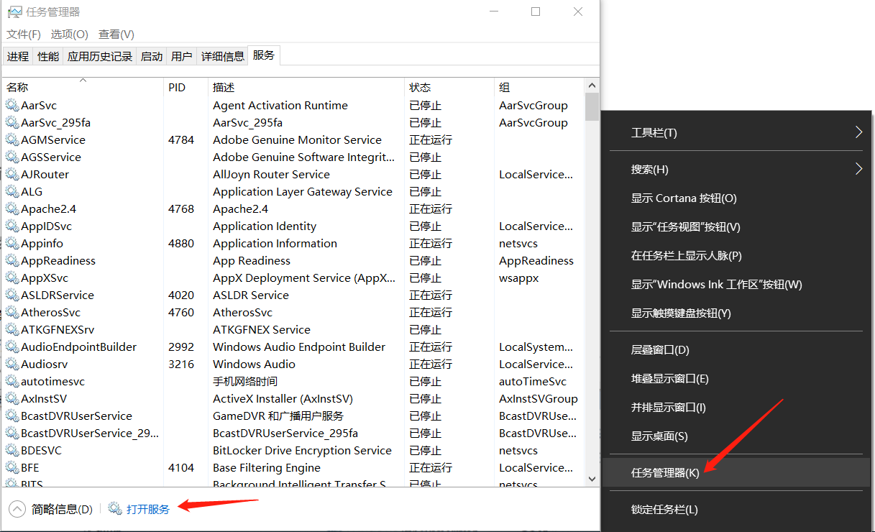
Task: Expand the 搜索(H) submenu arrow
Action: [858, 169]
